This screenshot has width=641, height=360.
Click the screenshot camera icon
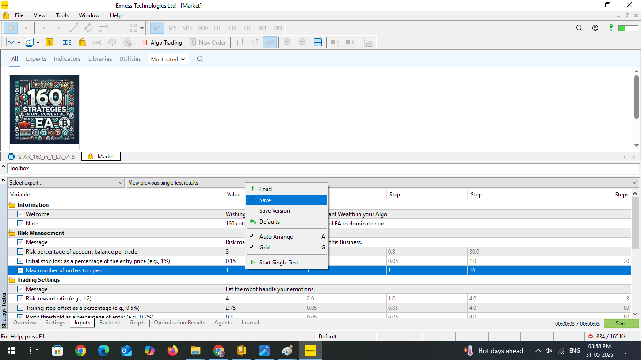click(x=369, y=43)
